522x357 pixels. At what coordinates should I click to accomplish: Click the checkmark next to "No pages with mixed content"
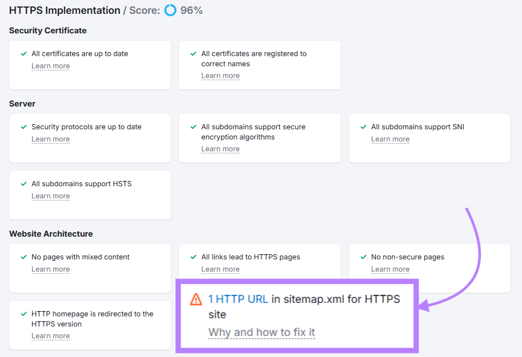[x=25, y=257]
